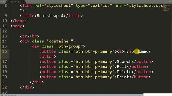The image size is (172, 96).
Task: Click line number 11 in the gutter
Action: [x=5, y=26]
